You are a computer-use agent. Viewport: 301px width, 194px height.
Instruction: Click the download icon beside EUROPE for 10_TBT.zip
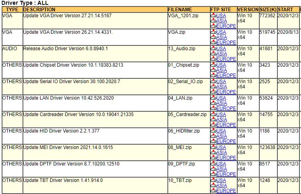point(214,191)
